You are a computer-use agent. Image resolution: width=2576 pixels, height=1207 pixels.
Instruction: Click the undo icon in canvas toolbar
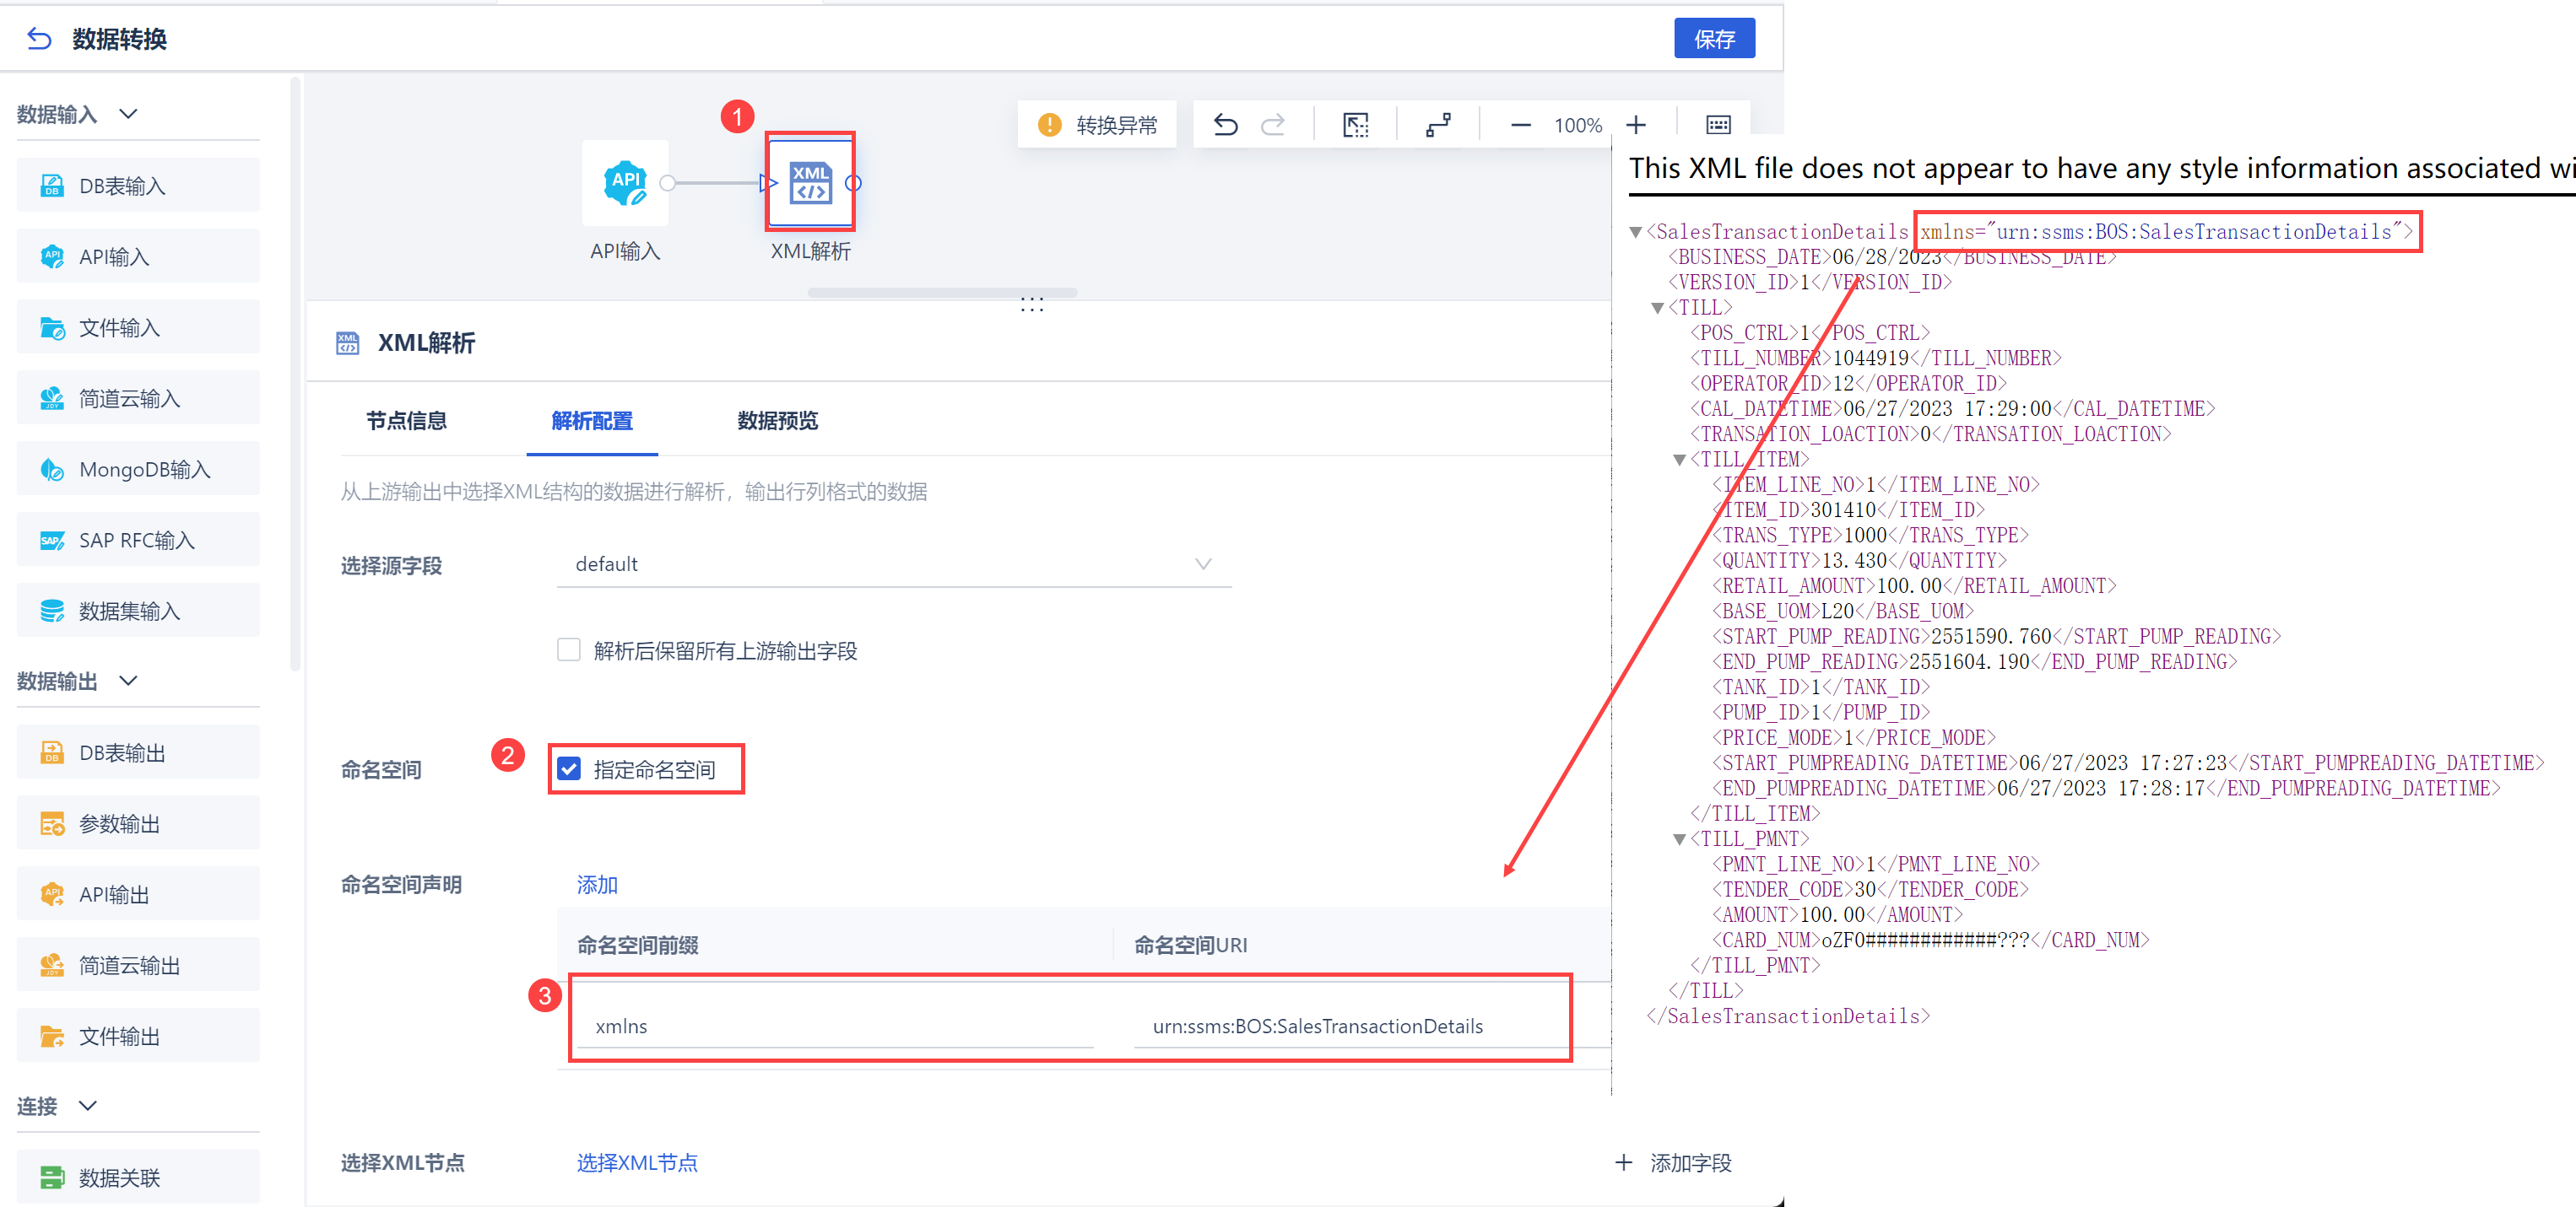(1225, 125)
